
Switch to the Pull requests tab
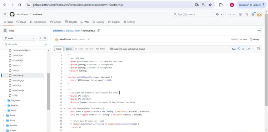(x=38, y=22)
